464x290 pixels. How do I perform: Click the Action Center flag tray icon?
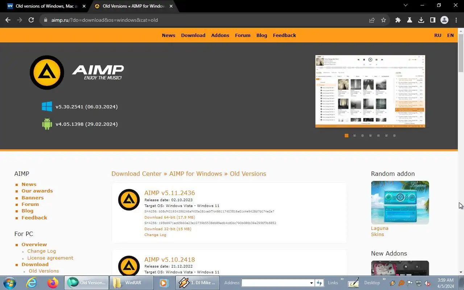(410, 283)
